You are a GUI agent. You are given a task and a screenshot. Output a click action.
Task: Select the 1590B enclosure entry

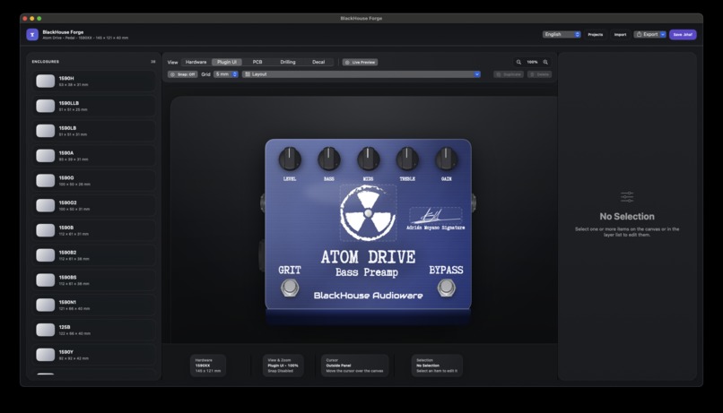(93, 230)
